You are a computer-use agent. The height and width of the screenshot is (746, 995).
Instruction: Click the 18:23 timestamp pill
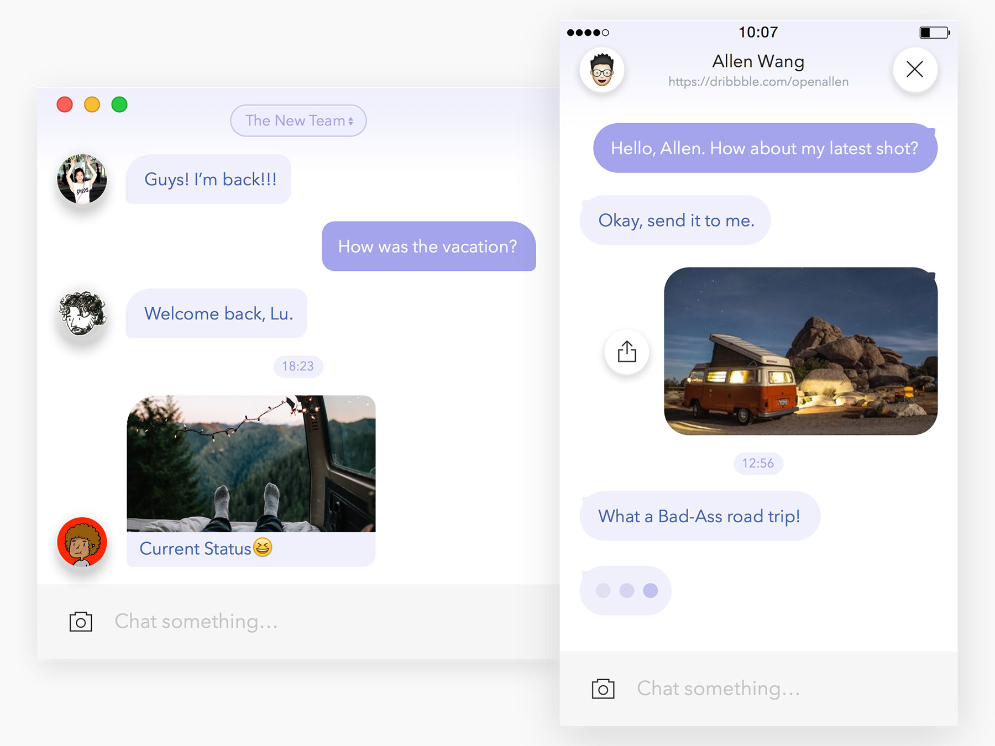297,366
